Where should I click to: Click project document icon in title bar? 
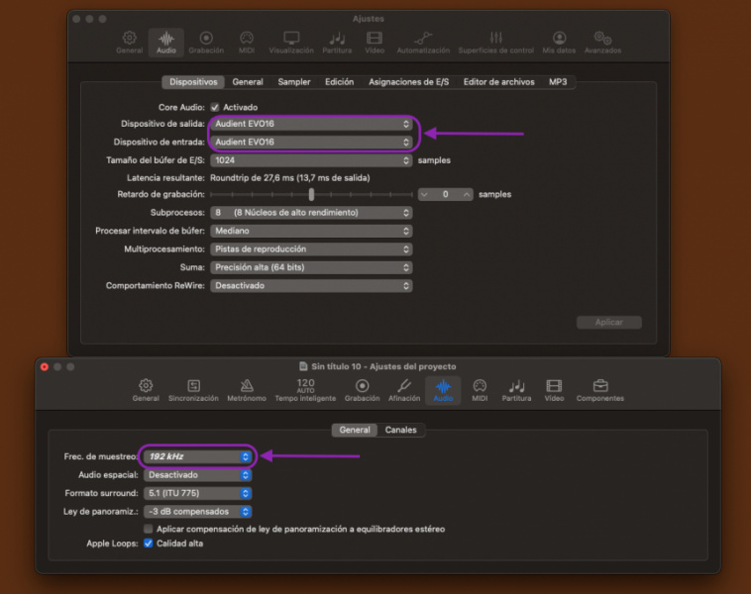(303, 366)
